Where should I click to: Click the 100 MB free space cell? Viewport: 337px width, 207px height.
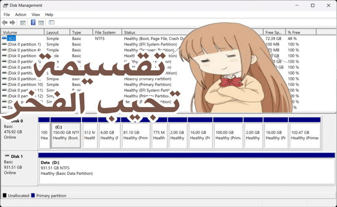pyautogui.click(x=273, y=44)
